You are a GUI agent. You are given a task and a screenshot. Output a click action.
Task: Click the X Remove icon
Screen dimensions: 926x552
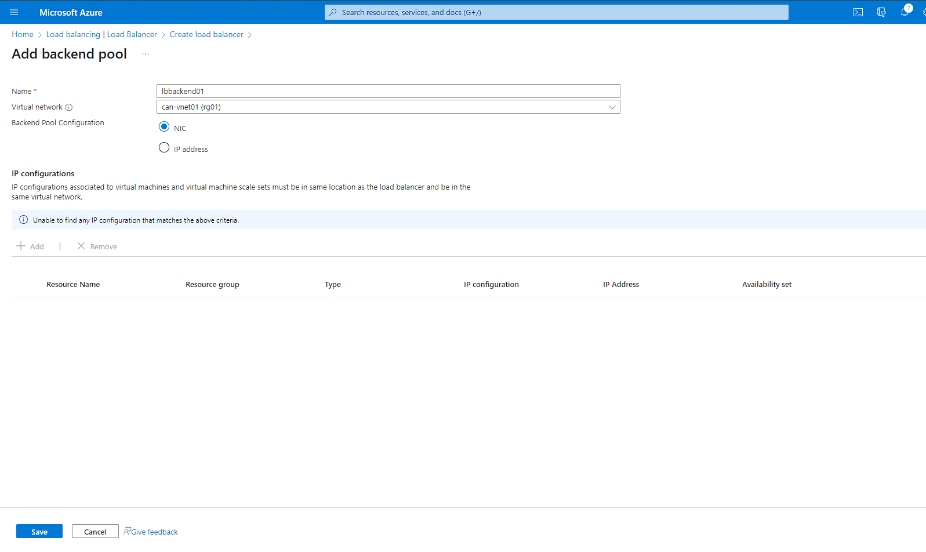coord(81,246)
